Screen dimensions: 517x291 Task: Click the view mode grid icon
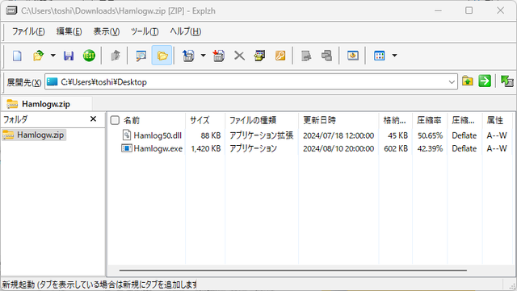[x=380, y=56]
